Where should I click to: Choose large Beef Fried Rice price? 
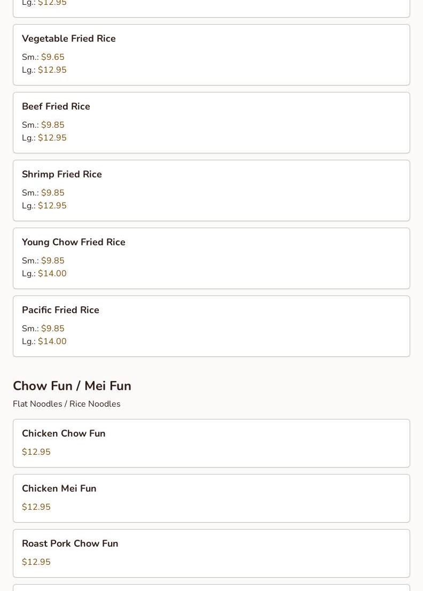[x=52, y=138]
